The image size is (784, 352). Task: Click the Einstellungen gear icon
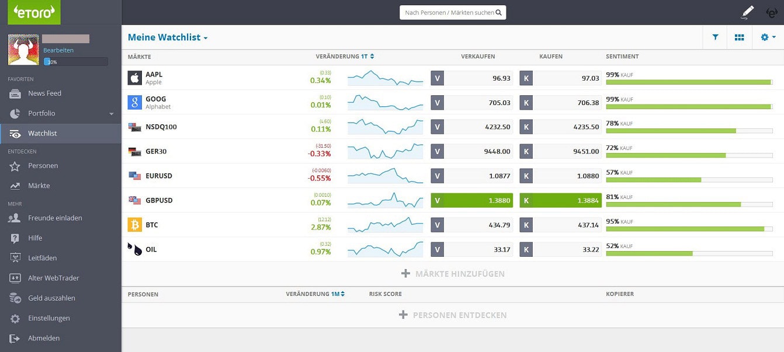(x=15, y=318)
